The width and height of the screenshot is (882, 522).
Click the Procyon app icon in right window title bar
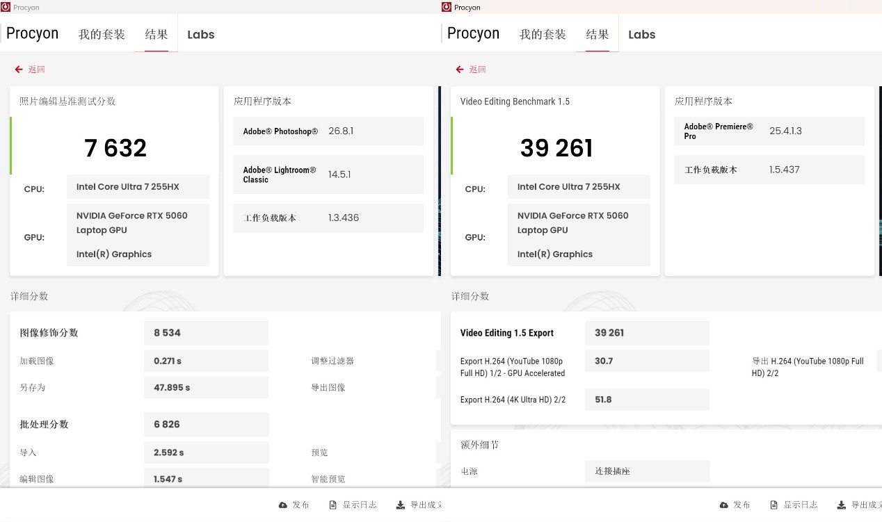(x=446, y=7)
